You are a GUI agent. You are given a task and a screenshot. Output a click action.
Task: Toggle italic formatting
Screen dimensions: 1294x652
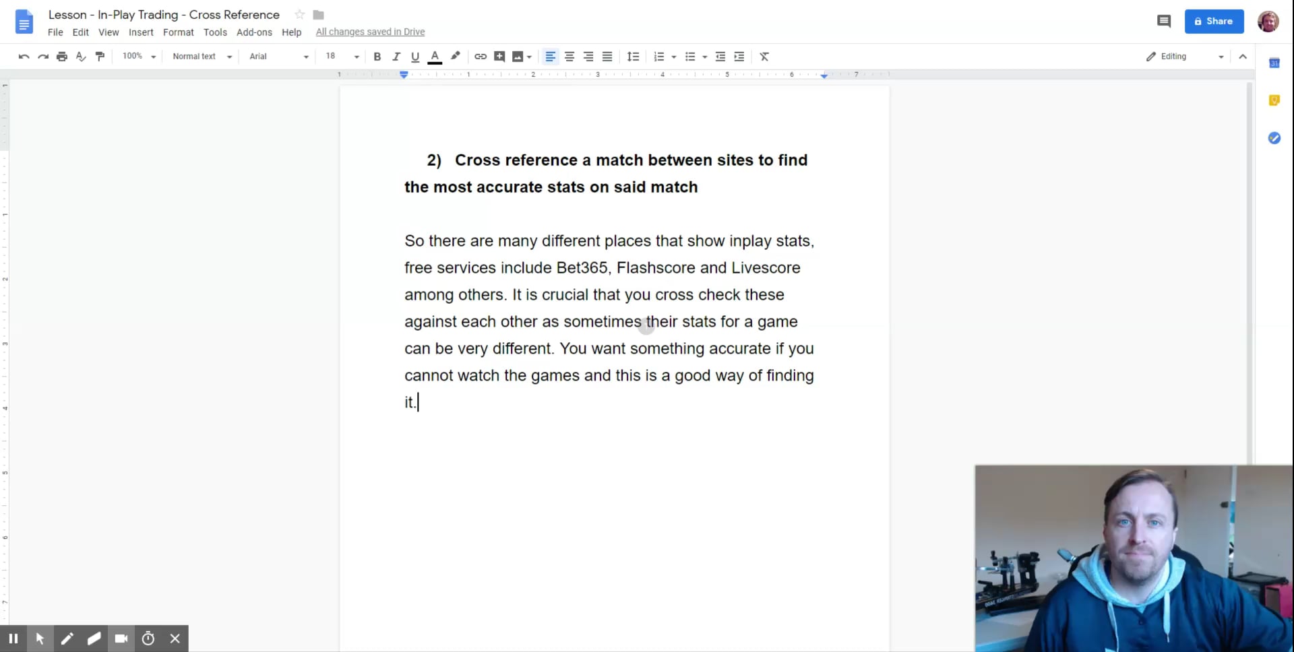[x=396, y=57]
